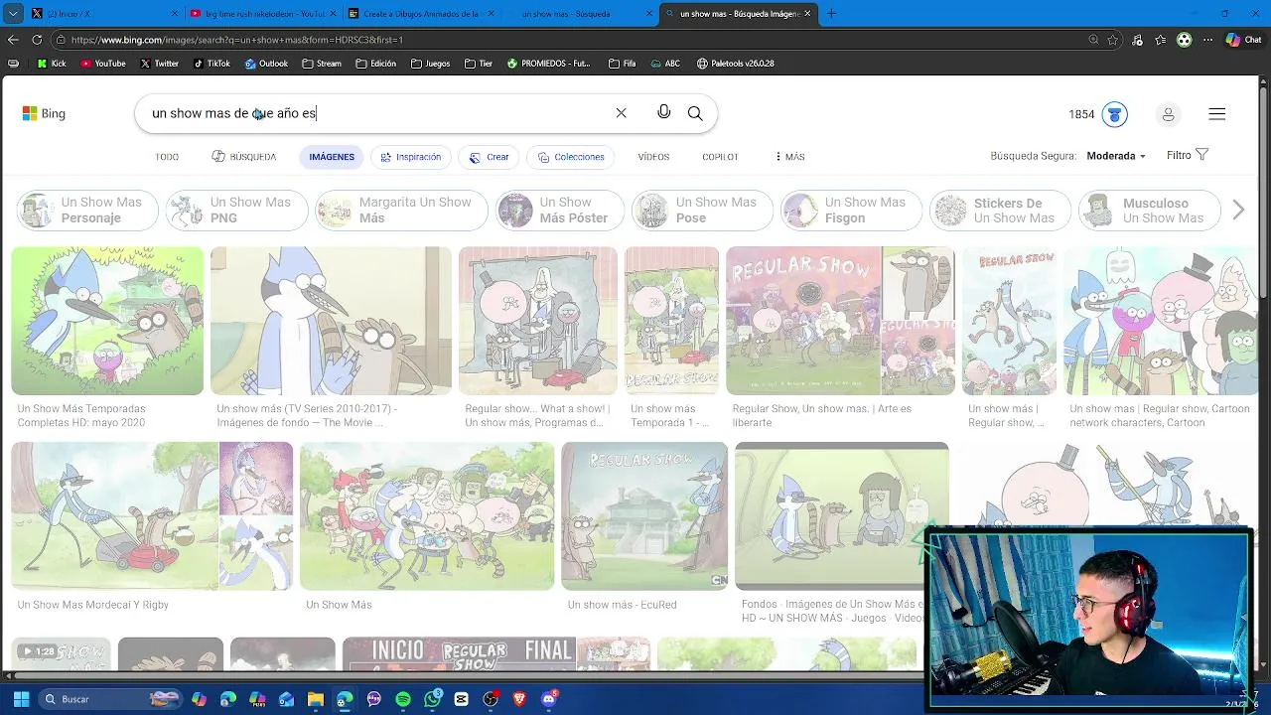This screenshot has height=715, width=1271.
Task: Open Paletools v26.0.28 bookmark
Action: point(736,64)
